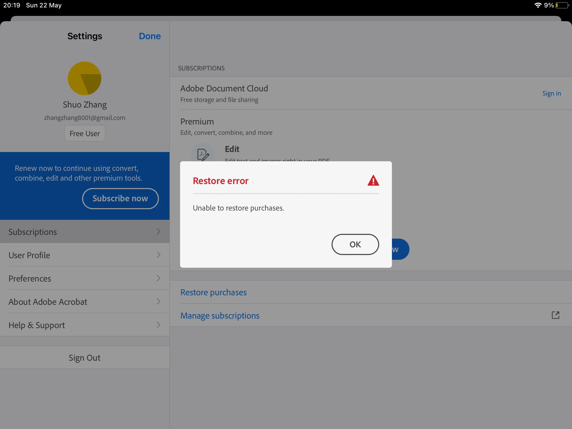This screenshot has width=572, height=429.
Task: Click the Help & Support chevron
Action: 158,325
